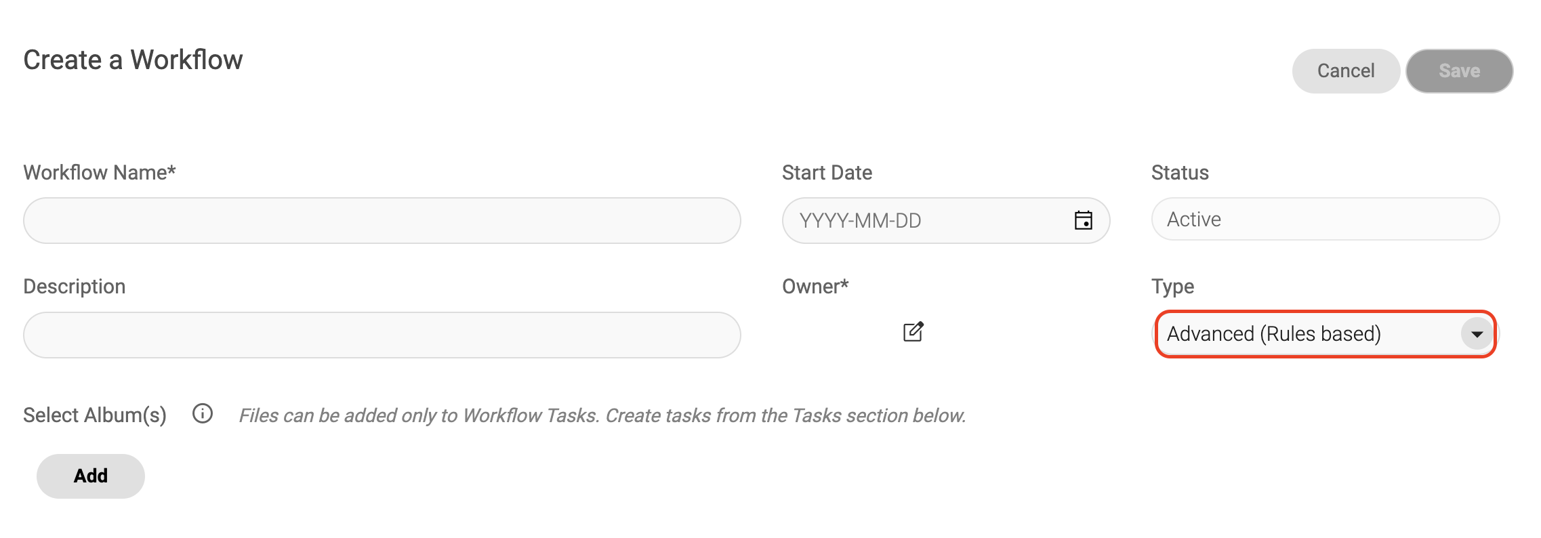Expand the Type dropdown arrow
This screenshot has width=1541, height=538.
coord(1477,334)
